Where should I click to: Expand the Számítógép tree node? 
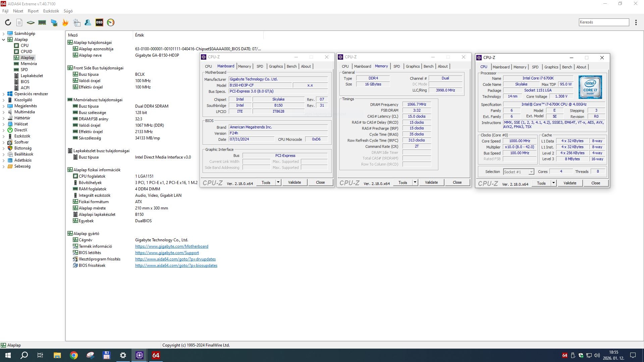point(4,34)
